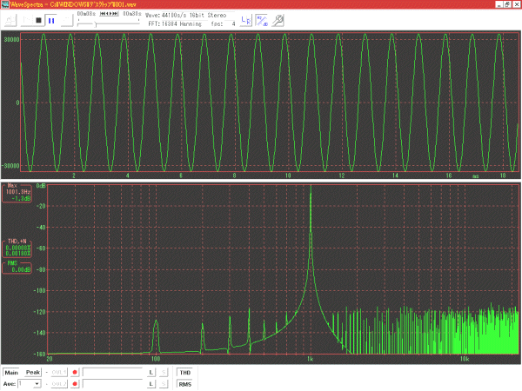Toggle the THD measurement button
This screenshot has width=522, height=391.
tap(184, 372)
